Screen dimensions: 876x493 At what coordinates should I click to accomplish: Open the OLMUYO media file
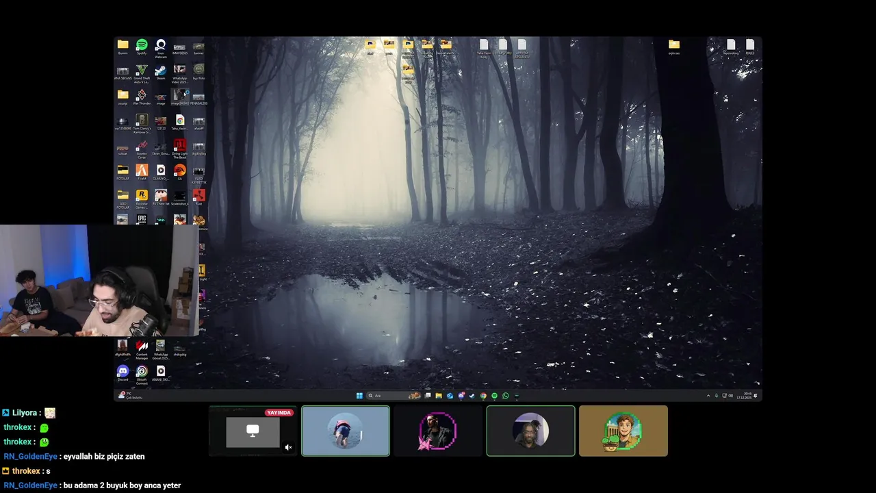pos(161,173)
